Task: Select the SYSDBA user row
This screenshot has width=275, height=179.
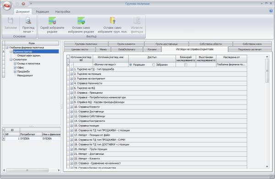Action: pos(33,139)
